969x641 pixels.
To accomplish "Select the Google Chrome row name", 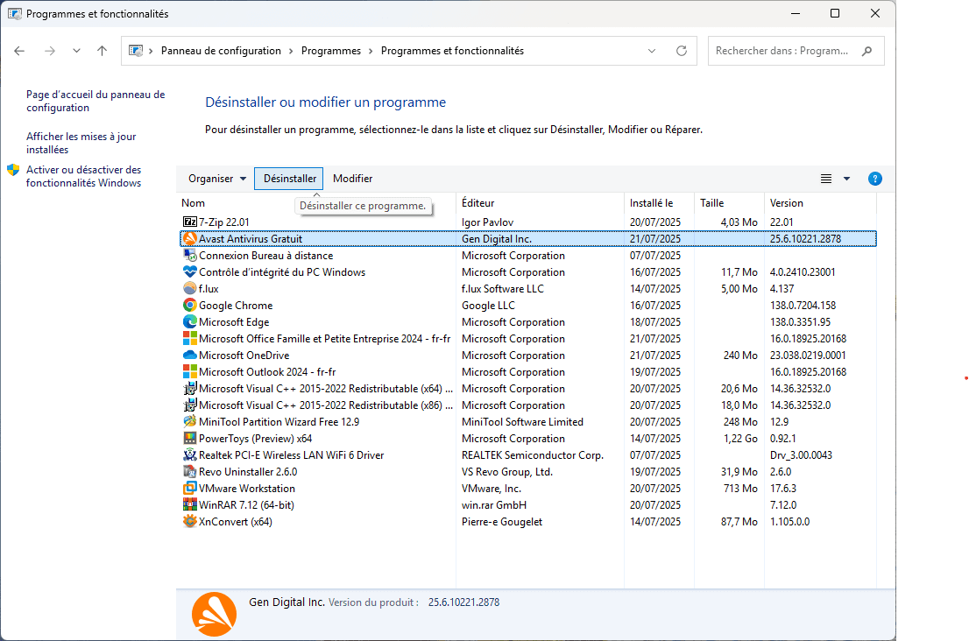I will tap(236, 305).
